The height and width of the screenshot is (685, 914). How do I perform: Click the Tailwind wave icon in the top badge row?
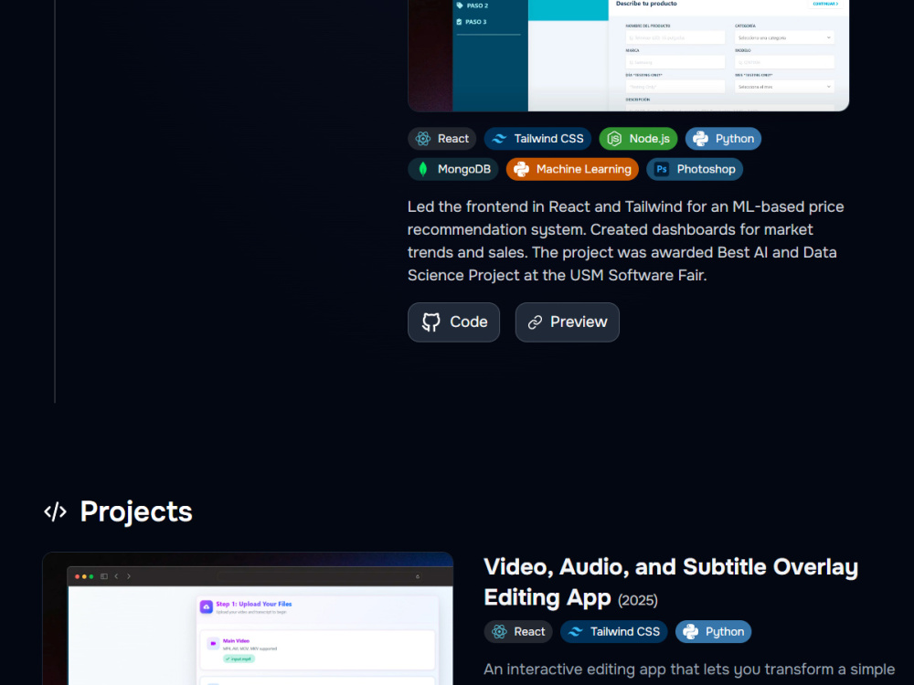click(500, 139)
